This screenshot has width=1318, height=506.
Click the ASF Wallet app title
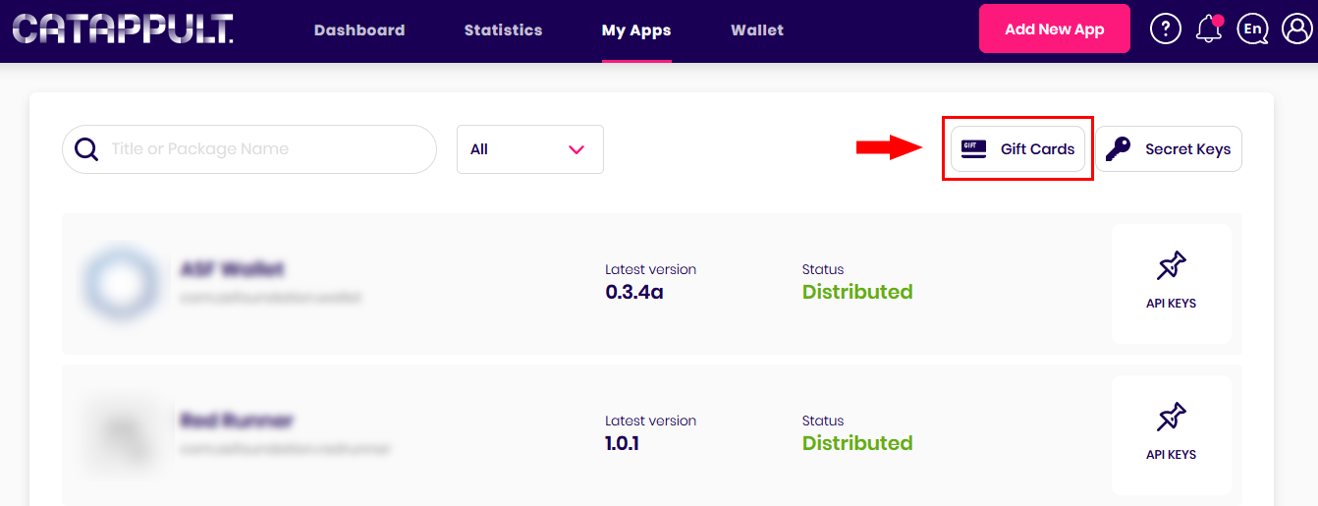(x=233, y=269)
